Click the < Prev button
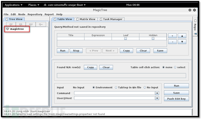This screenshot has height=120, width=202. (x=94, y=50)
